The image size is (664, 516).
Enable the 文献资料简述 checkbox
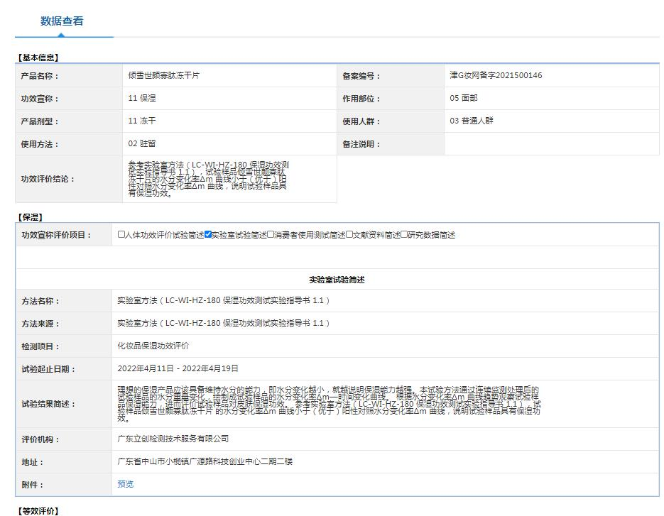pos(349,235)
